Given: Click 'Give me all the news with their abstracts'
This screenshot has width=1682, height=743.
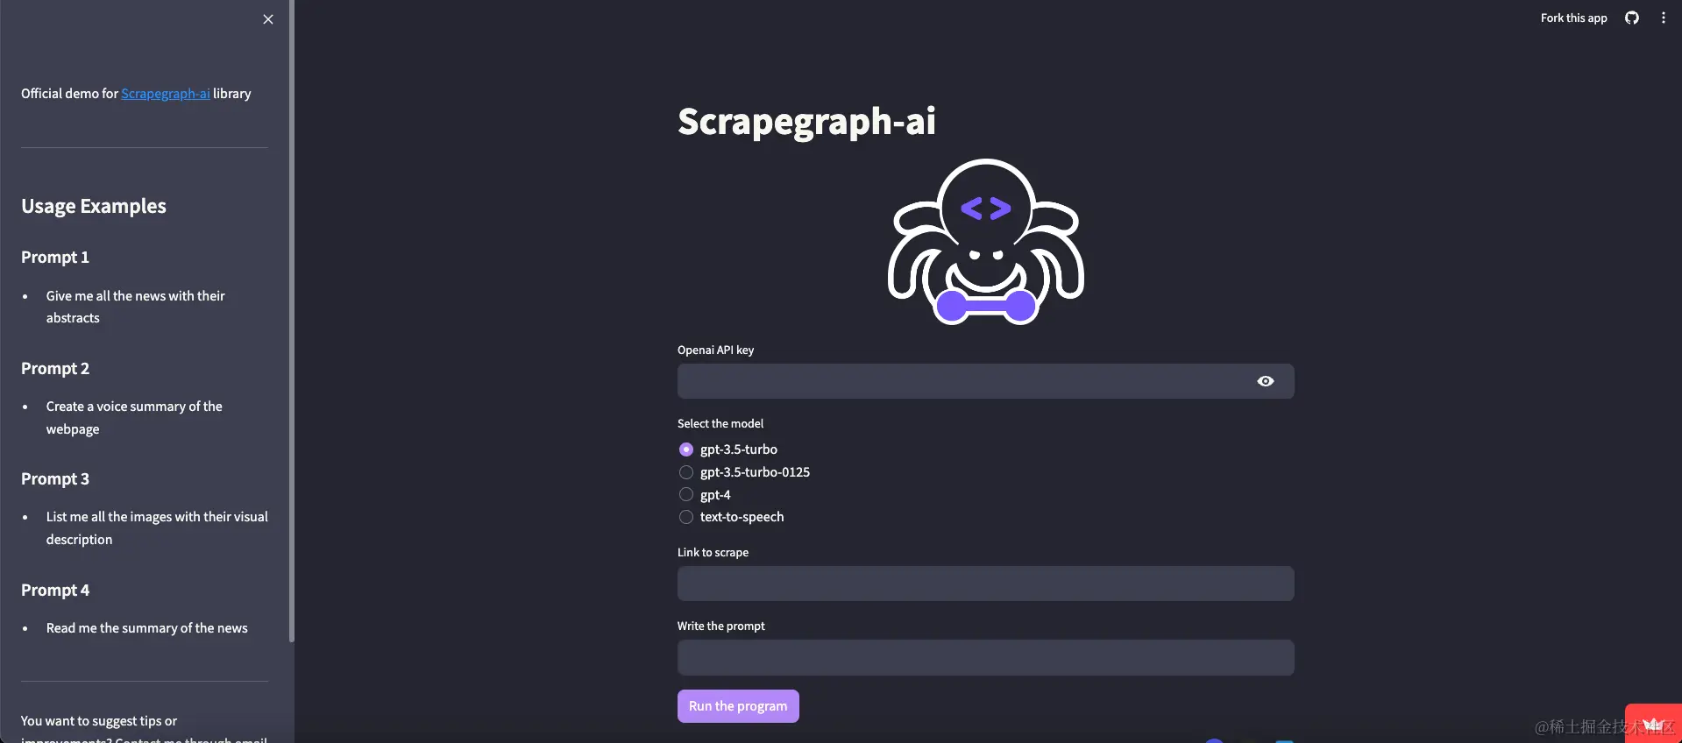Looking at the screenshot, I should 136,307.
